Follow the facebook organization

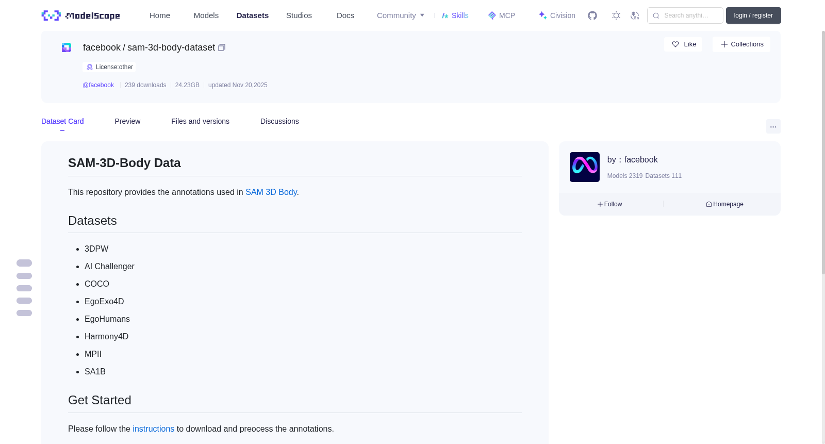(x=610, y=204)
